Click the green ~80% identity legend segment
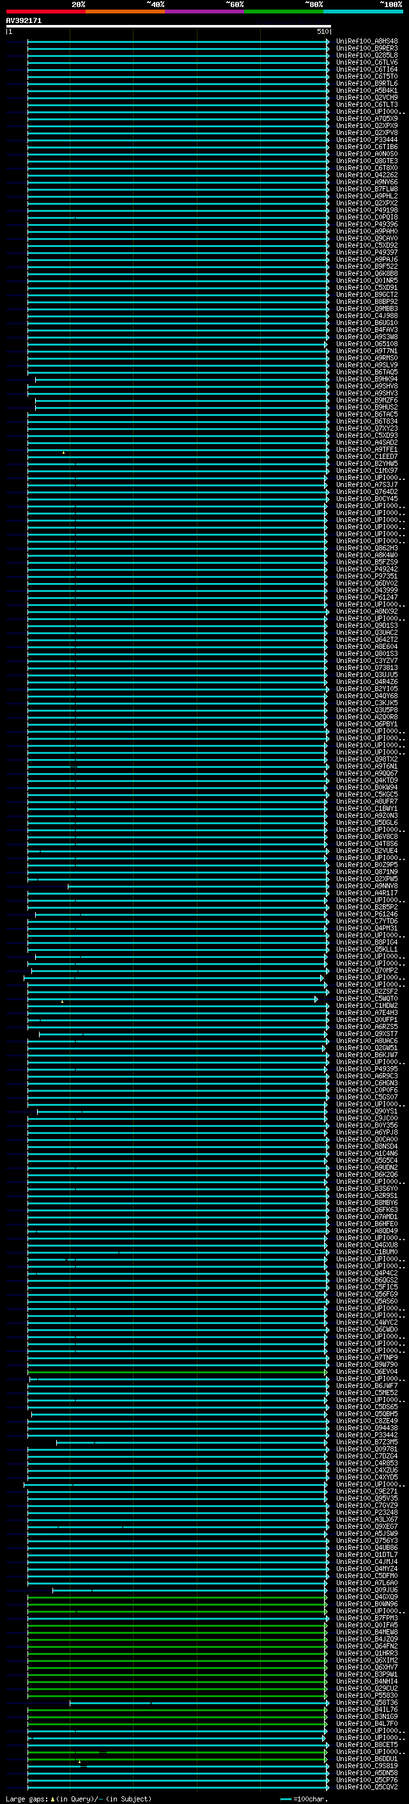The width and height of the screenshot is (409, 1804). 284,12
